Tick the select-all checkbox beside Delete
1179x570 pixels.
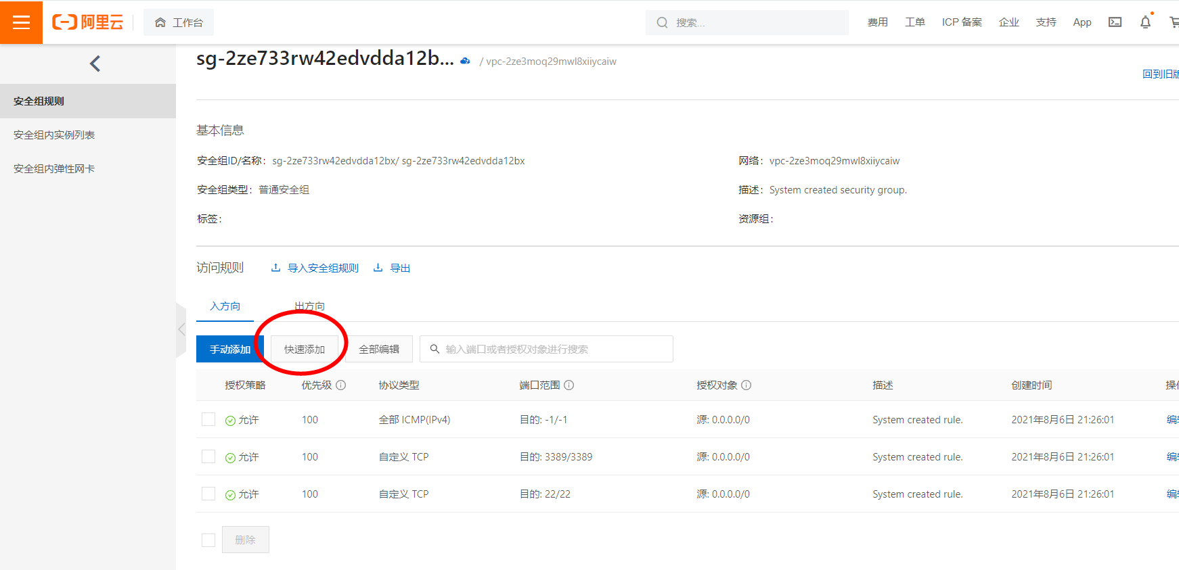pyautogui.click(x=208, y=540)
